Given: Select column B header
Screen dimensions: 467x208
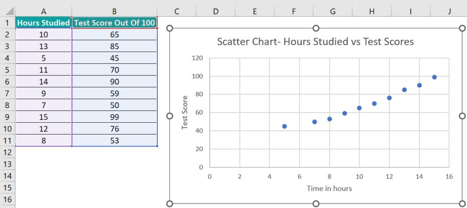Looking at the screenshot, I should [114, 11].
